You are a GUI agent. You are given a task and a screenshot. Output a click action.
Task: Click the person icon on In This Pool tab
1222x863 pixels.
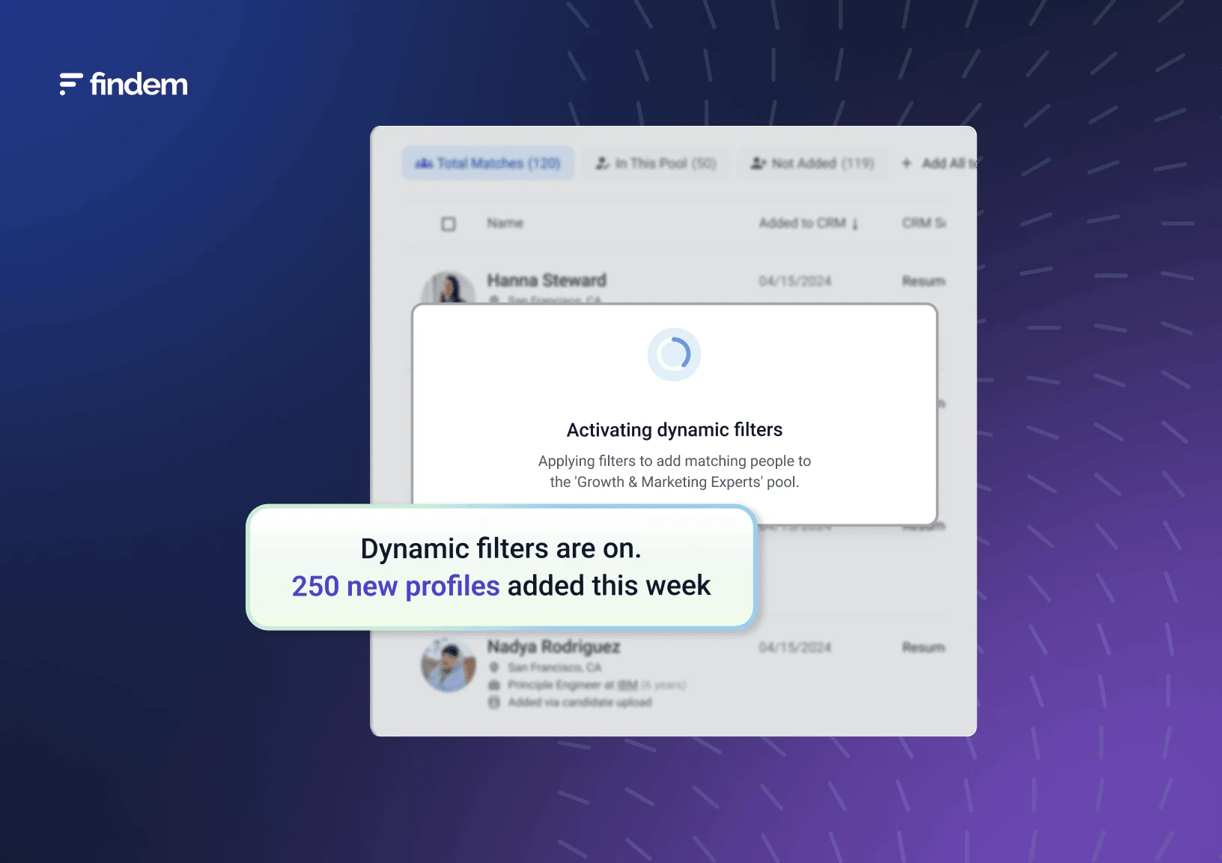[x=603, y=163]
